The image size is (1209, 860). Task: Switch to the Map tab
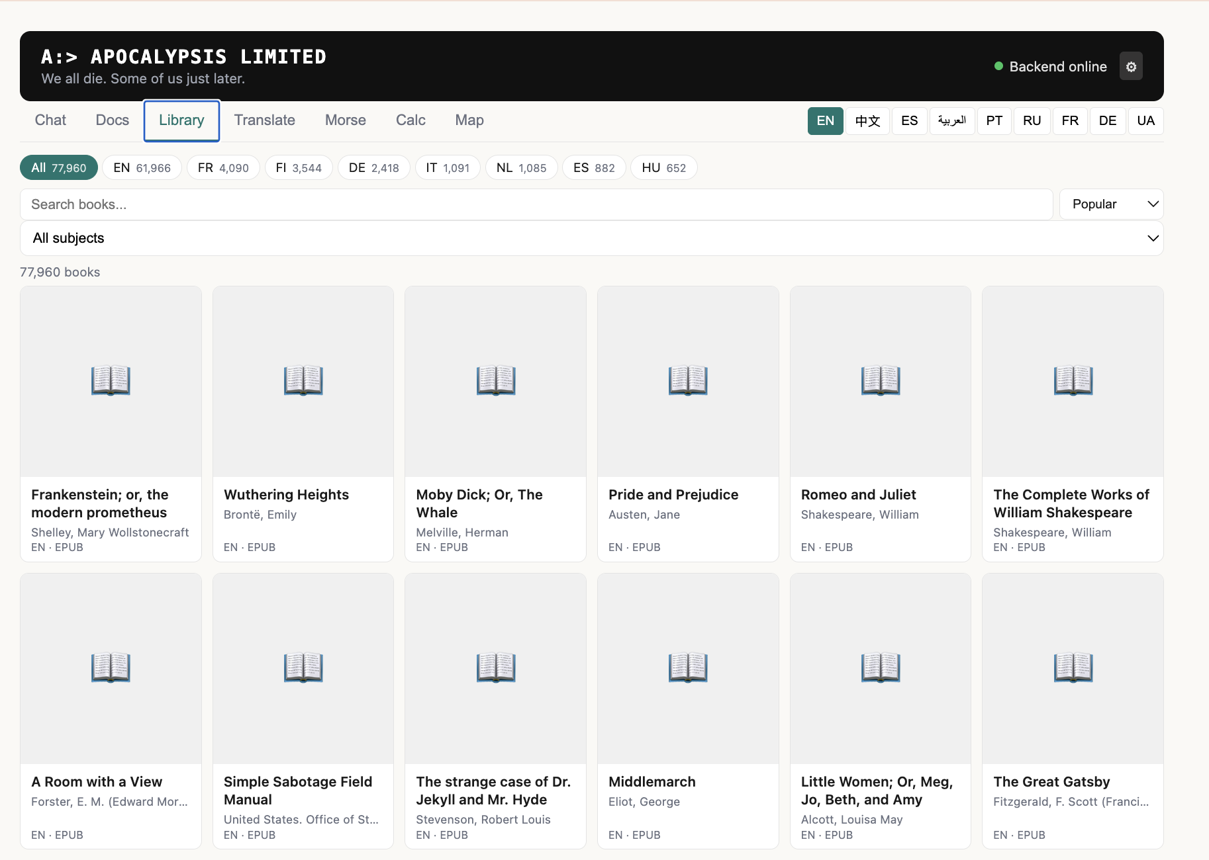469,120
